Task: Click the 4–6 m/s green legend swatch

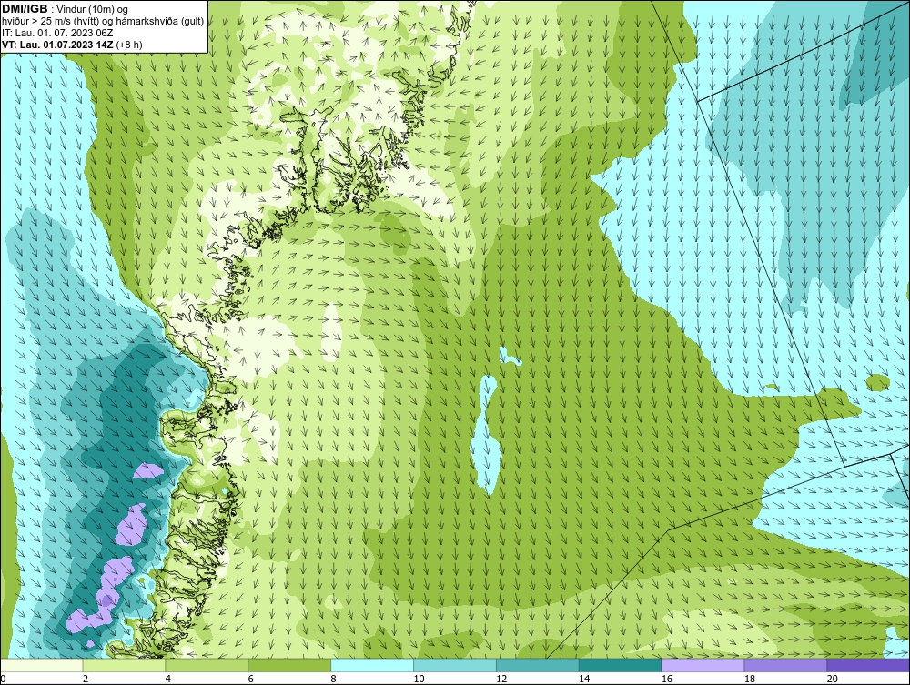Action: coord(207,665)
